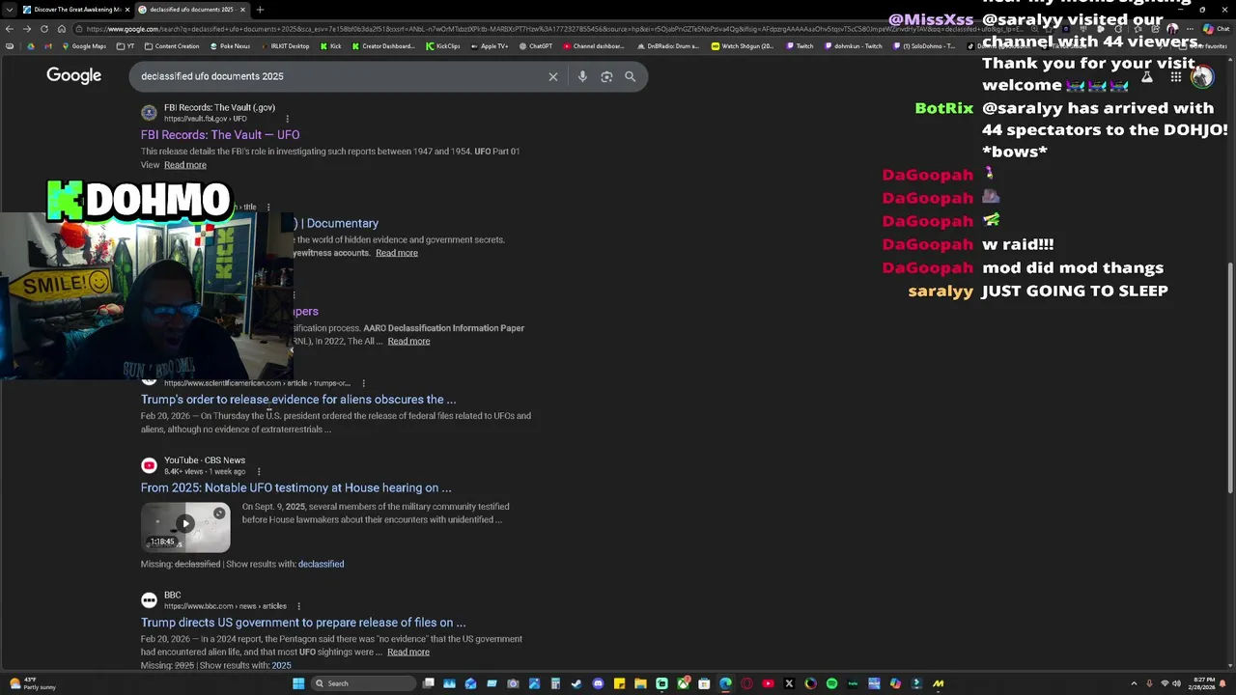Open options menu for FBI Vault result
This screenshot has width=1236, height=695.
(287, 119)
